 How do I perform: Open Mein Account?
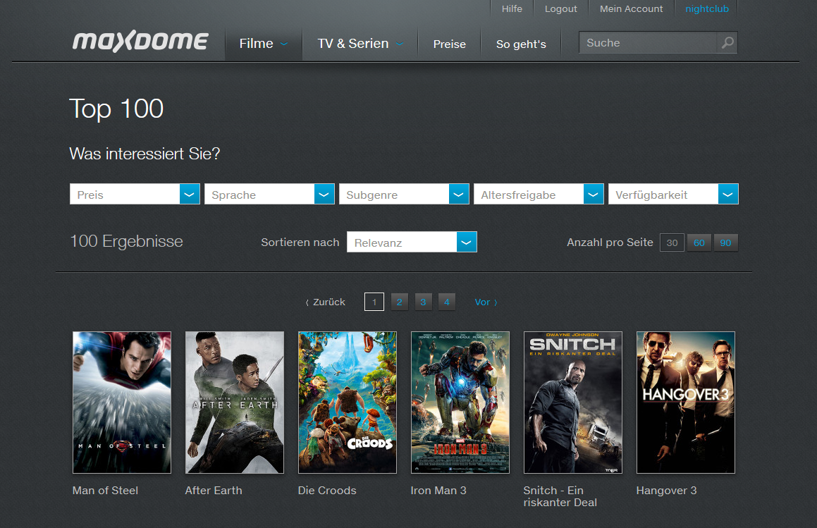(631, 9)
